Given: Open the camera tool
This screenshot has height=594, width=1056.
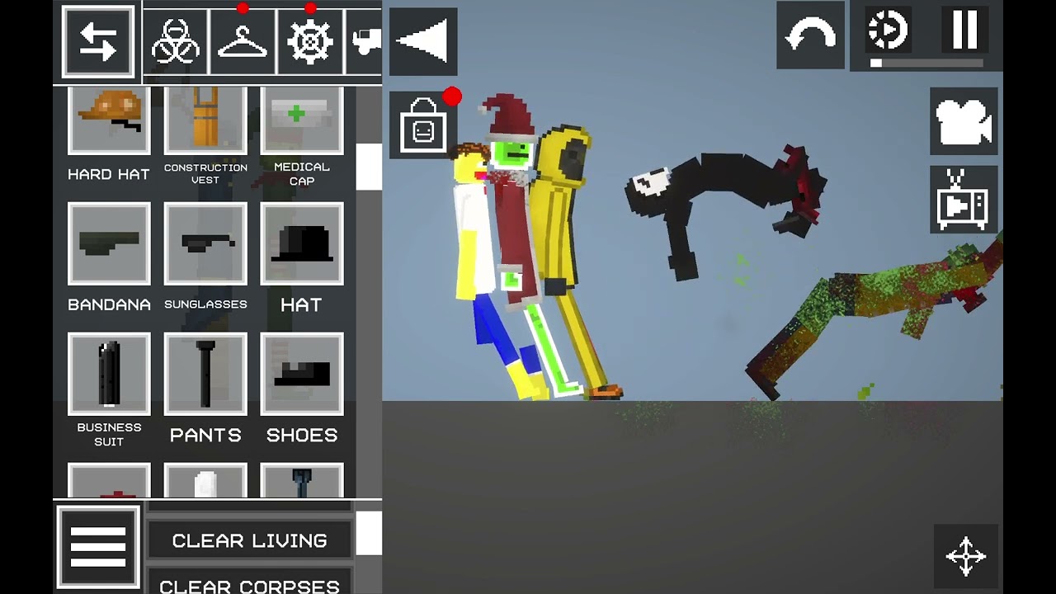Looking at the screenshot, I should (x=964, y=121).
